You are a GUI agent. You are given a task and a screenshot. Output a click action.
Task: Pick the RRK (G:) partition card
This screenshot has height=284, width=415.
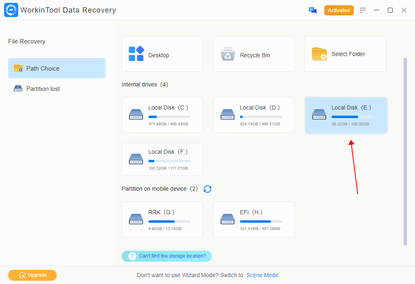[162, 219]
